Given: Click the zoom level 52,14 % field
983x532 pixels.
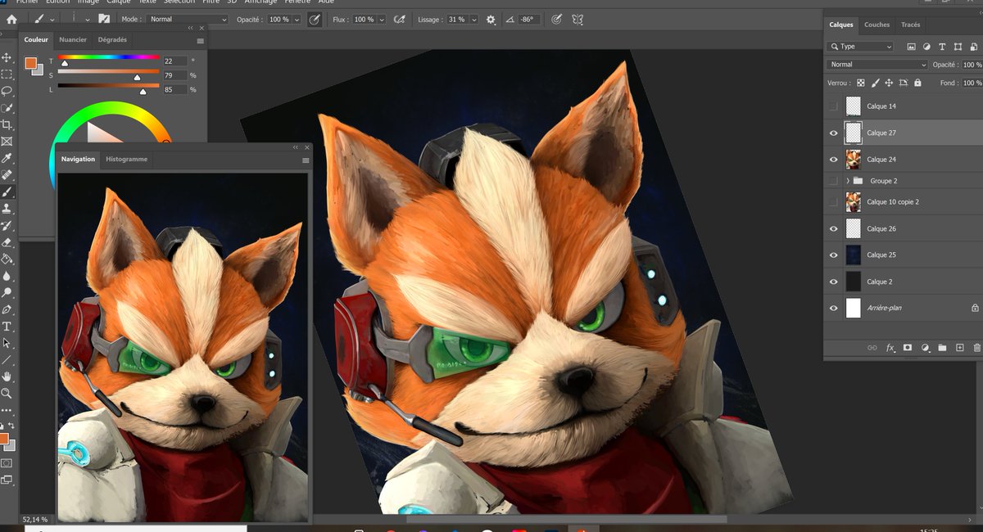Looking at the screenshot, I should (35, 520).
